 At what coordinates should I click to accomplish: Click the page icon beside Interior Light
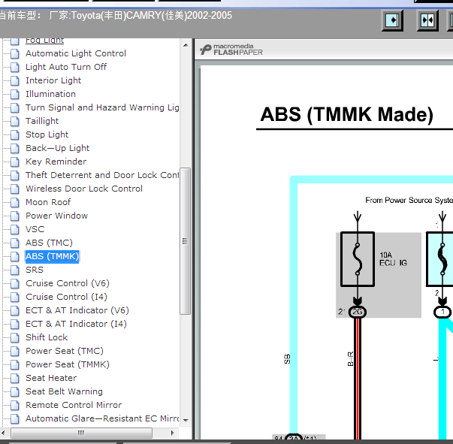pos(15,81)
